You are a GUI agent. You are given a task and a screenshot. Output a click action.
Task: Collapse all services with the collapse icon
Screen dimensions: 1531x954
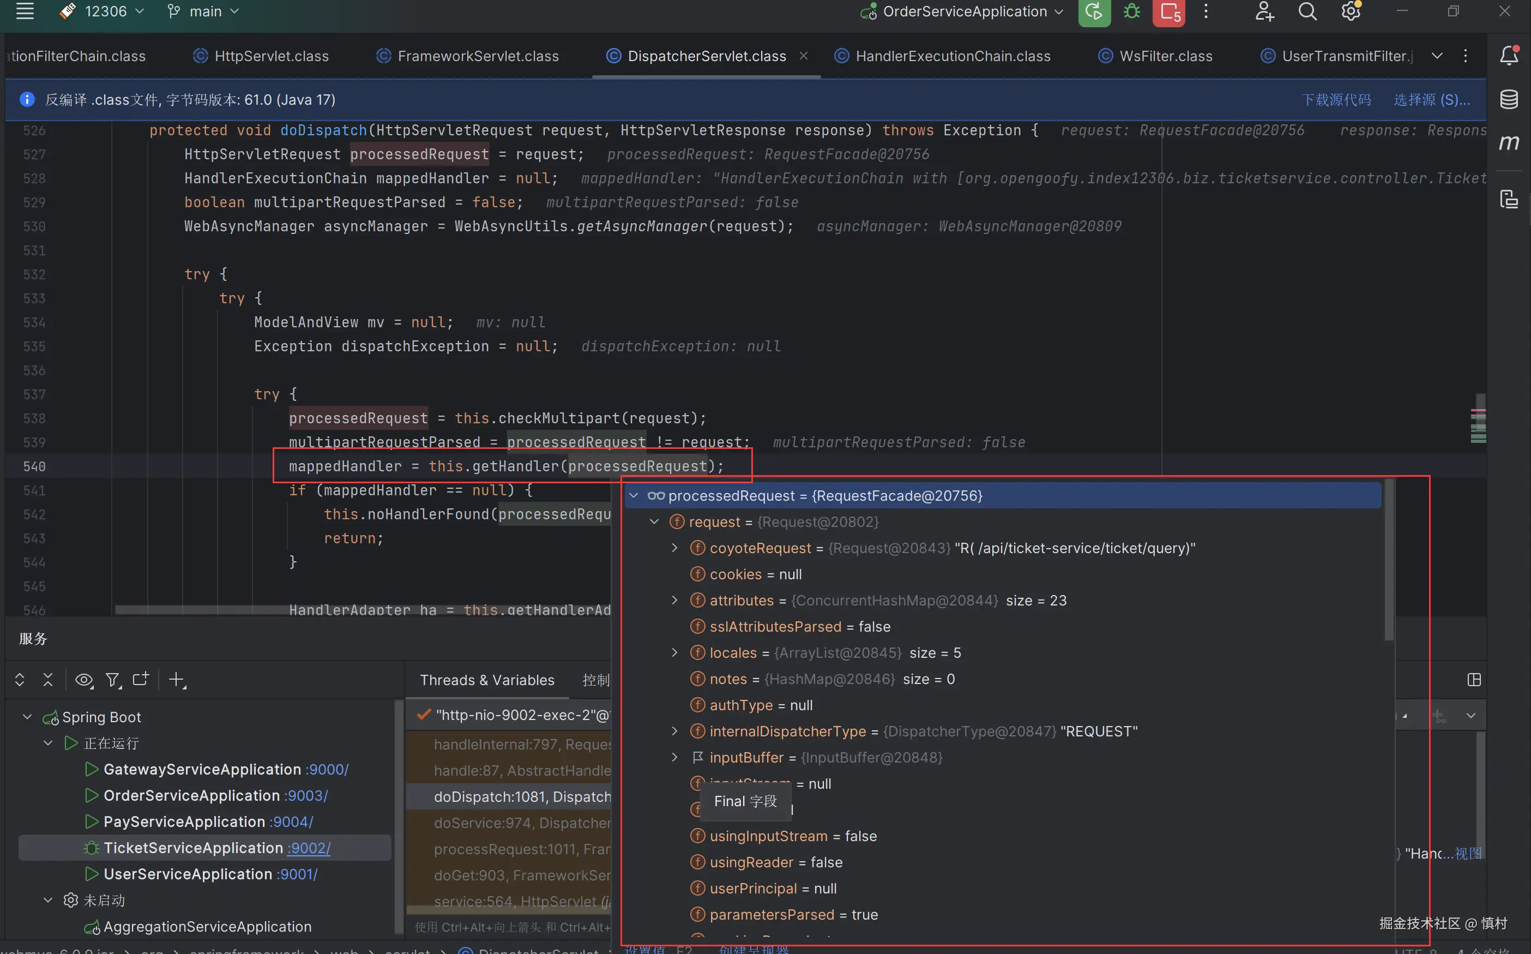48,680
